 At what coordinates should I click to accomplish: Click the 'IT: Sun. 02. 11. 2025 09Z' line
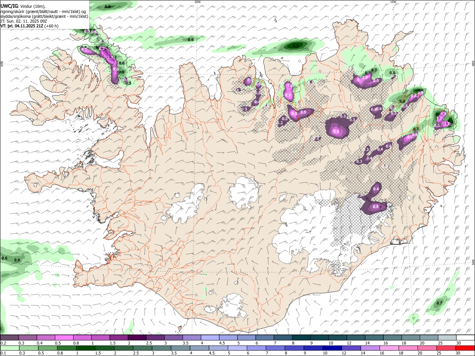point(23,21)
